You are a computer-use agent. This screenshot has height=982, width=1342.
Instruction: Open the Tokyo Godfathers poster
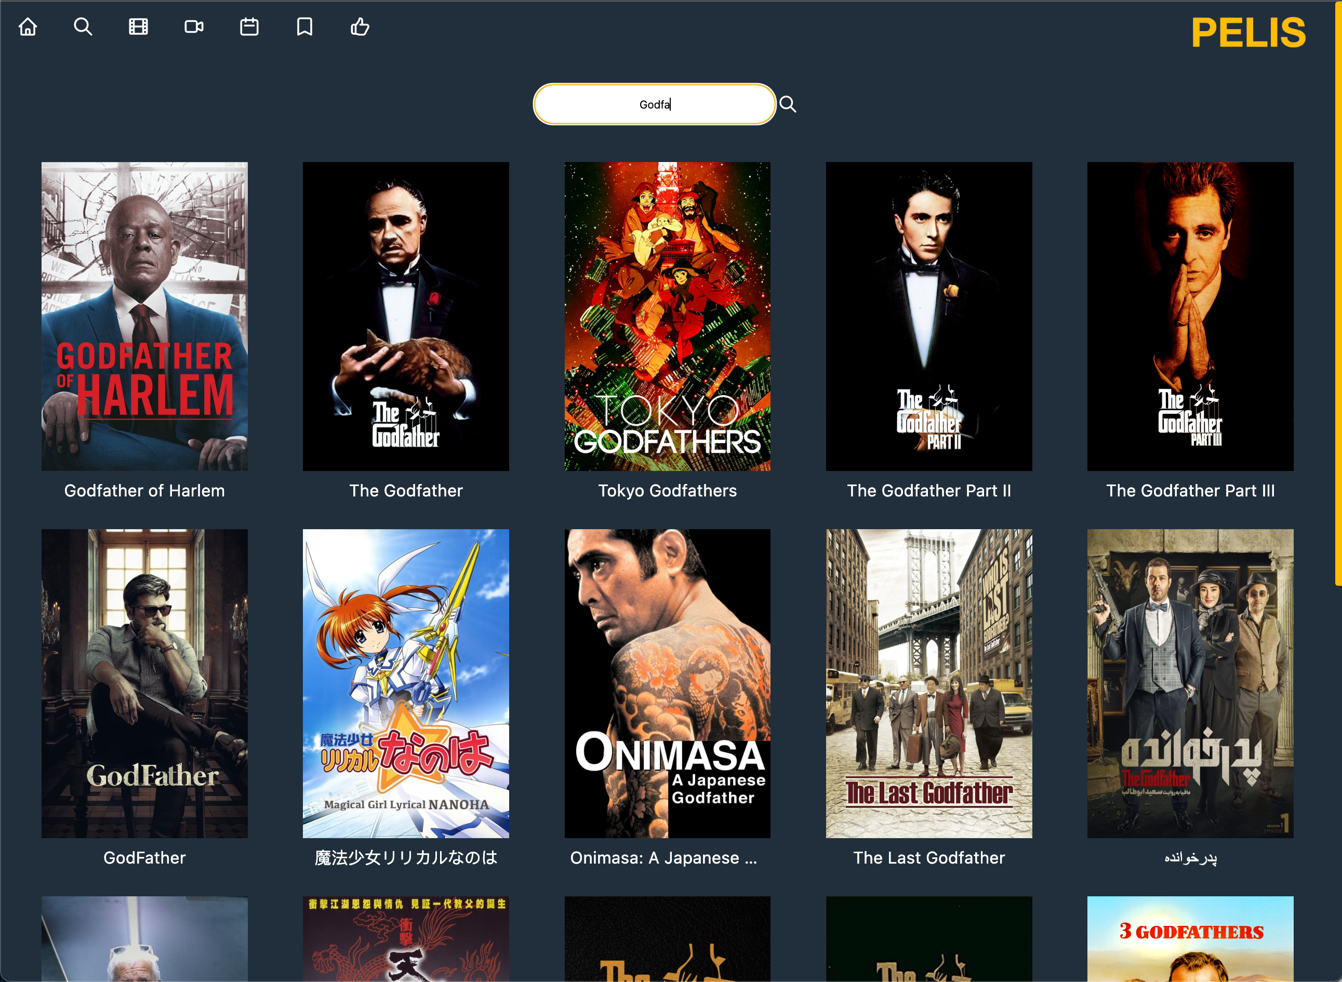[x=667, y=316]
